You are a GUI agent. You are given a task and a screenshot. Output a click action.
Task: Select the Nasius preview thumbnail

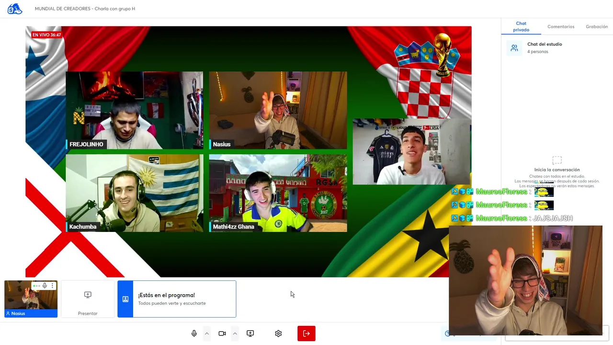pos(31,299)
